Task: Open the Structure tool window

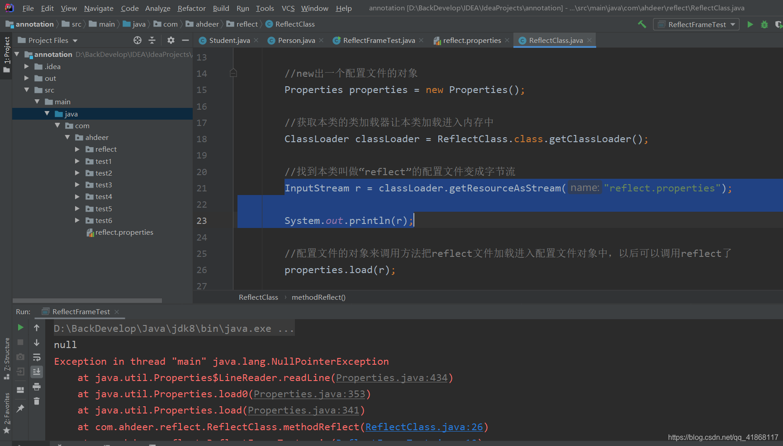Action: coord(6,358)
